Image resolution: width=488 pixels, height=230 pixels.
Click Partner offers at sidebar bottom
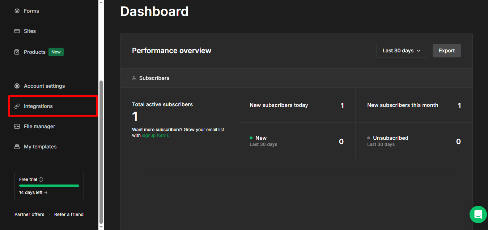coord(29,214)
